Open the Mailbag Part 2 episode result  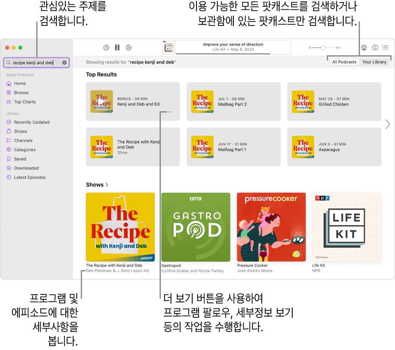point(233,101)
